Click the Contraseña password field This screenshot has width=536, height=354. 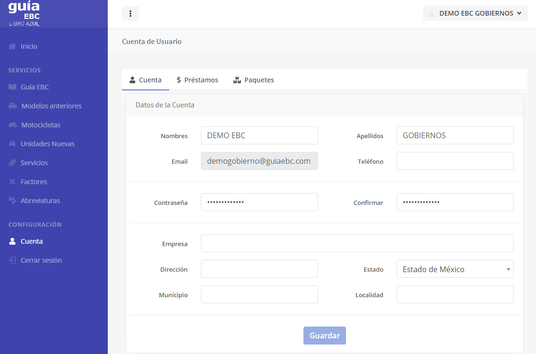tap(259, 202)
